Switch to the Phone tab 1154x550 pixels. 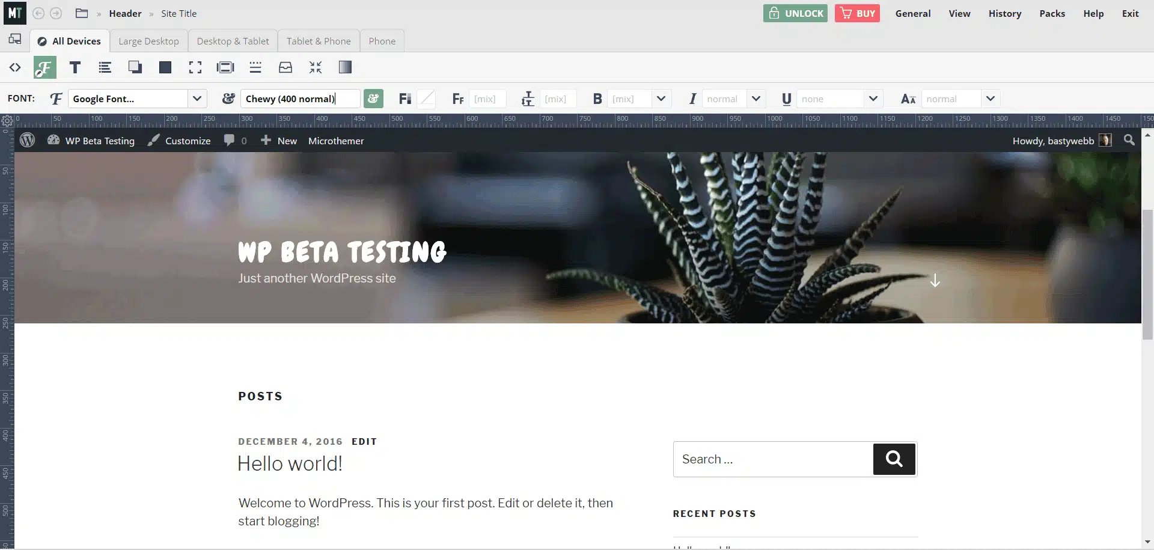(x=382, y=41)
